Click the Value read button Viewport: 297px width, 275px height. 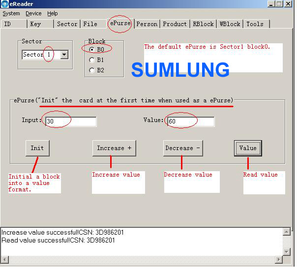(247, 148)
